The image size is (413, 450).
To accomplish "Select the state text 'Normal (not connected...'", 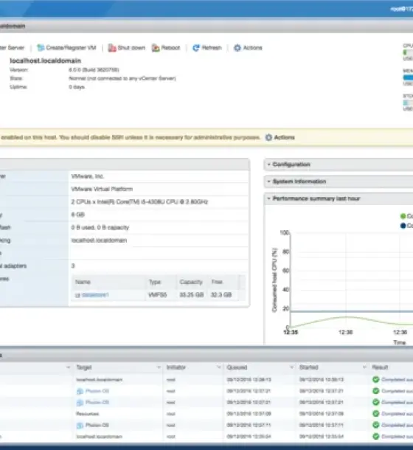I will (122, 78).
